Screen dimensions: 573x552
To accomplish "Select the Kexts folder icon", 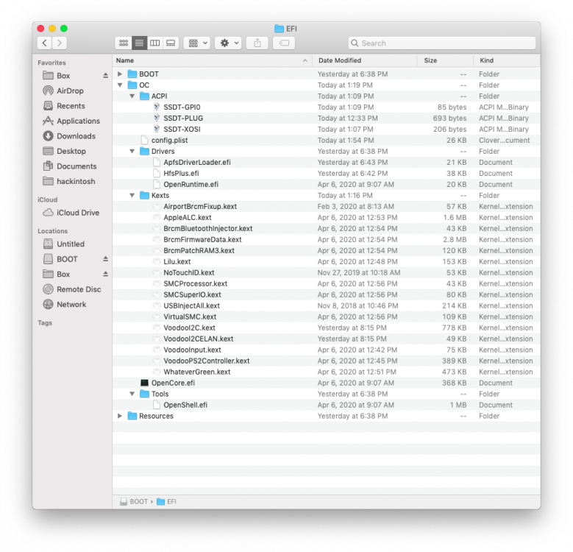I will coord(145,196).
